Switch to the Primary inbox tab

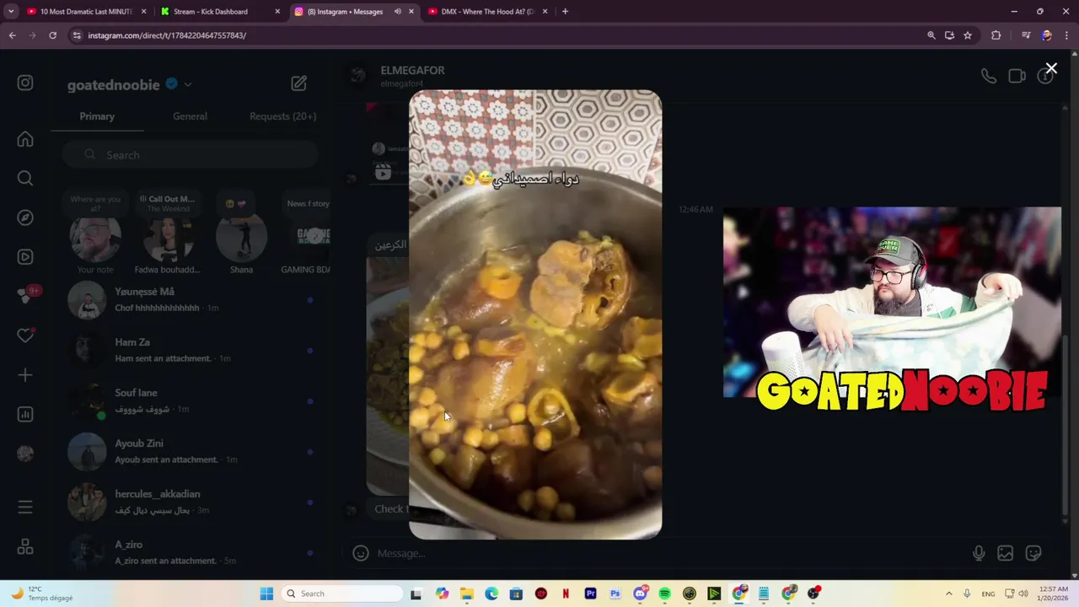(97, 116)
